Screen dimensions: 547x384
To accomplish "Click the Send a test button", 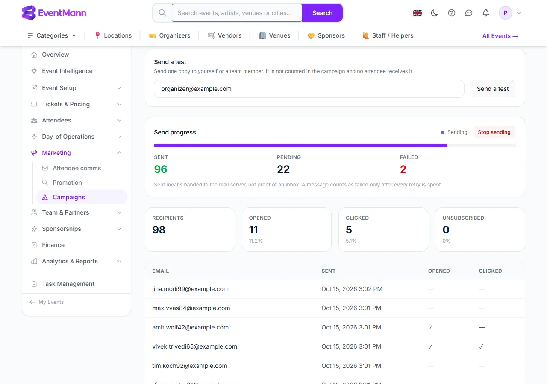I will point(493,89).
